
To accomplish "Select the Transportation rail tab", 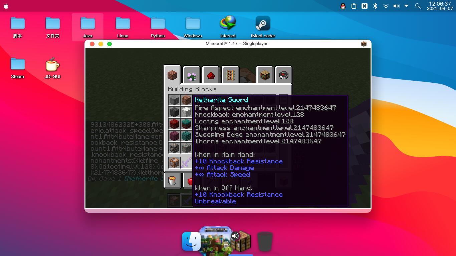I will (x=230, y=75).
